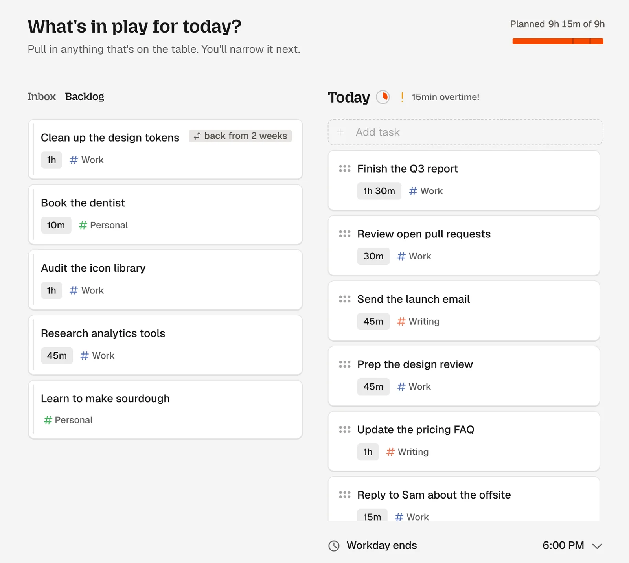Click the pie timer icon beside Today

coord(383,97)
